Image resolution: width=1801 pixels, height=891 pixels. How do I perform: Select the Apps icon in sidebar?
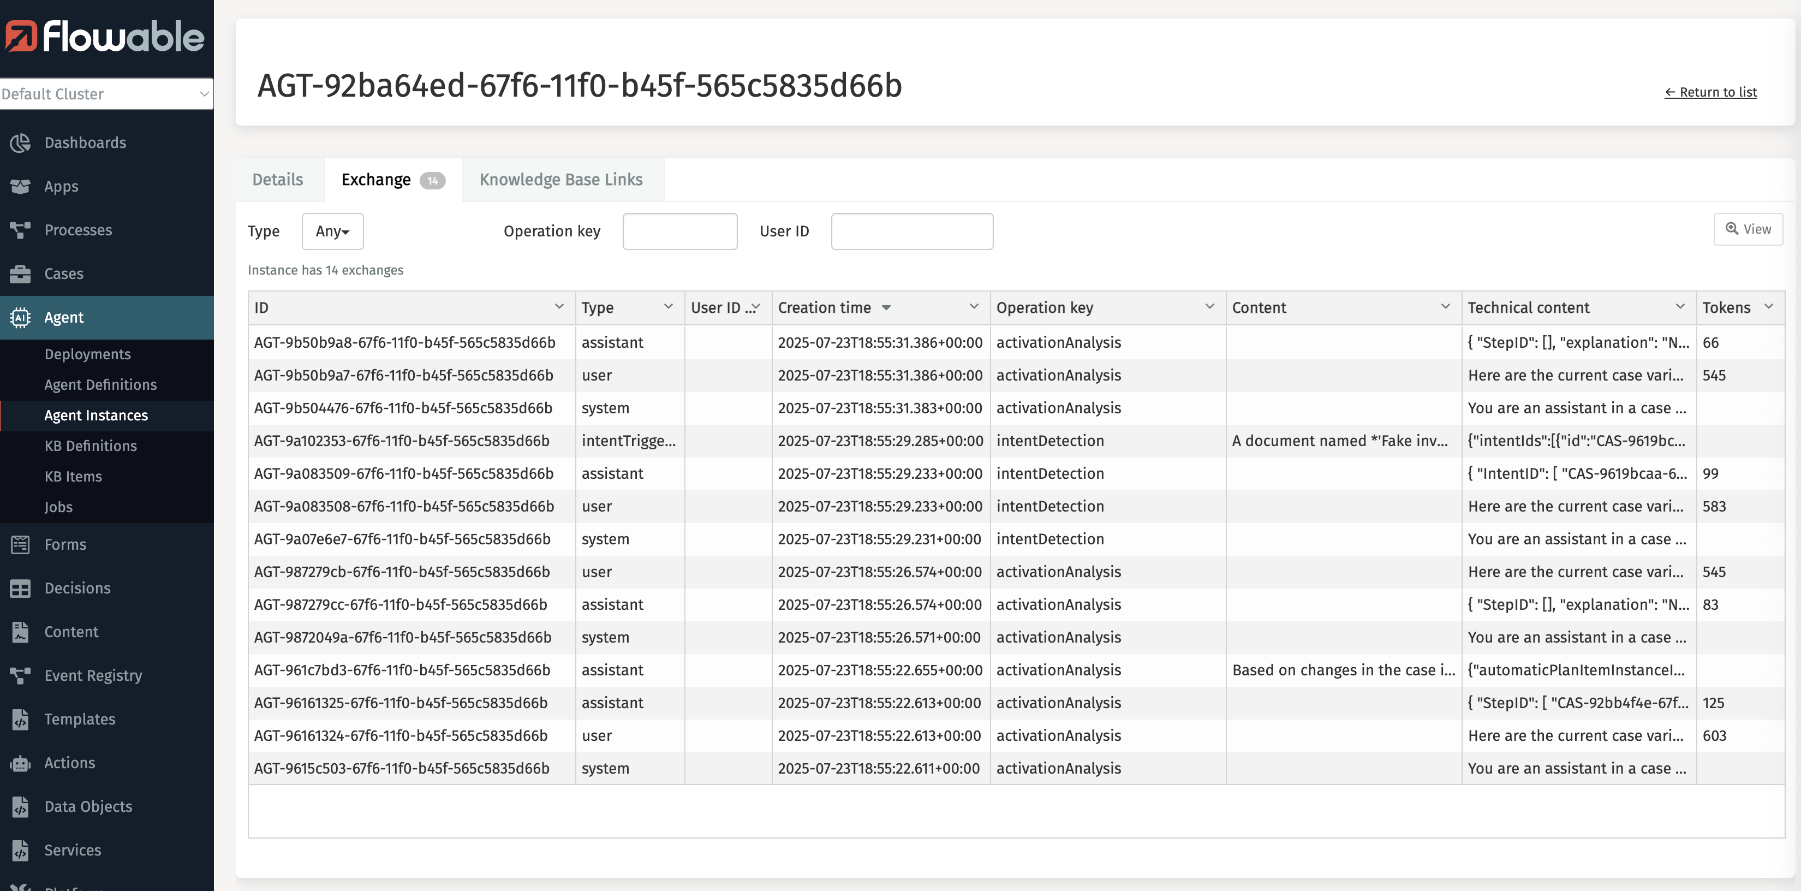[x=20, y=185]
